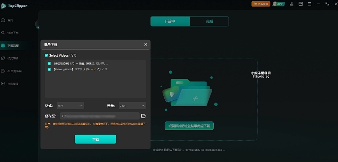Open the video compression sidebar item
This screenshot has width=338, height=162.
click(10, 84)
